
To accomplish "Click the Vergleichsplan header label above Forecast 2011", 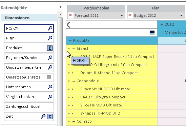I will pos(96,8).
